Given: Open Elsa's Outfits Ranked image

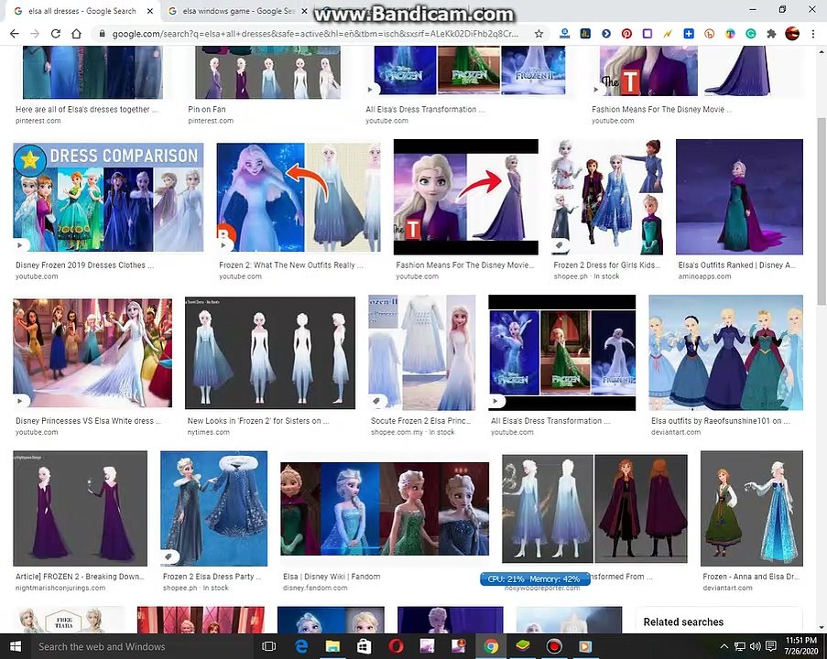Looking at the screenshot, I should [x=739, y=197].
